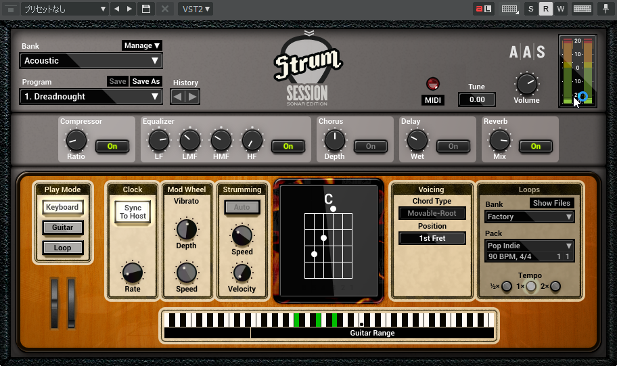The width and height of the screenshot is (617, 366).
Task: Click the Clock Rate knob
Action: tap(133, 273)
